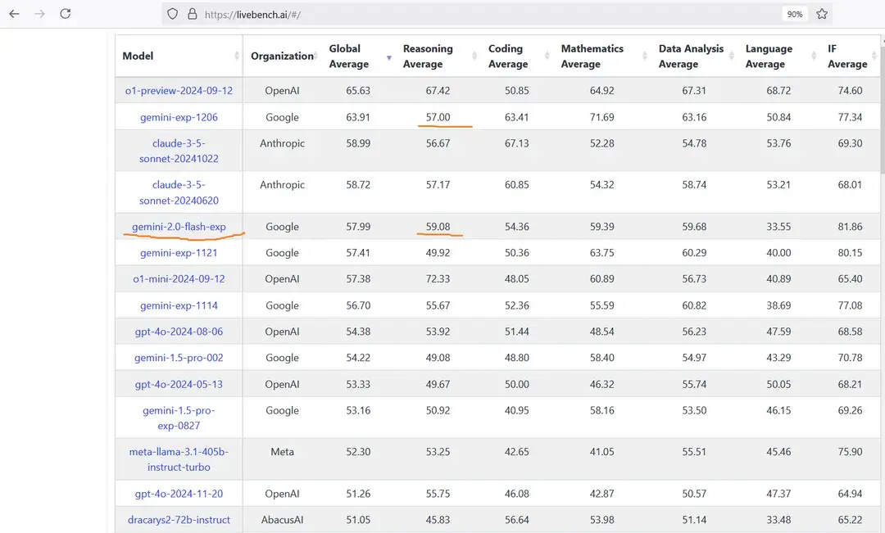Select reasoning score 72.33 for o1-mini
Image resolution: width=885 pixels, height=533 pixels.
(x=438, y=278)
